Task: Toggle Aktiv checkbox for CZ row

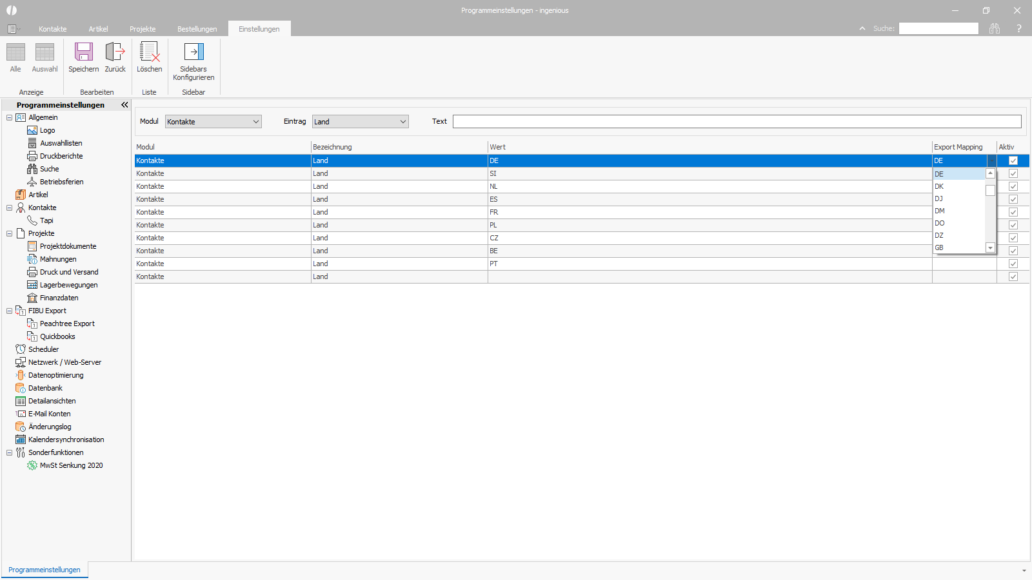Action: [1013, 238]
